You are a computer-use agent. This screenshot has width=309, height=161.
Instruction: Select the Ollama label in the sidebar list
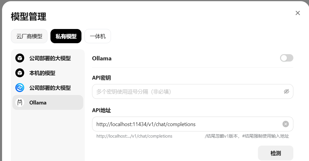point(38,103)
